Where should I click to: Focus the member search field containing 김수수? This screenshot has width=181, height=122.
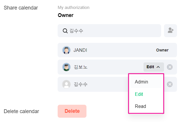(112, 31)
